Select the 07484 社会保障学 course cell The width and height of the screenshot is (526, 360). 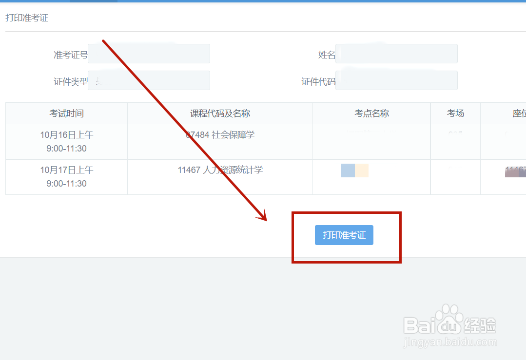[x=220, y=142]
